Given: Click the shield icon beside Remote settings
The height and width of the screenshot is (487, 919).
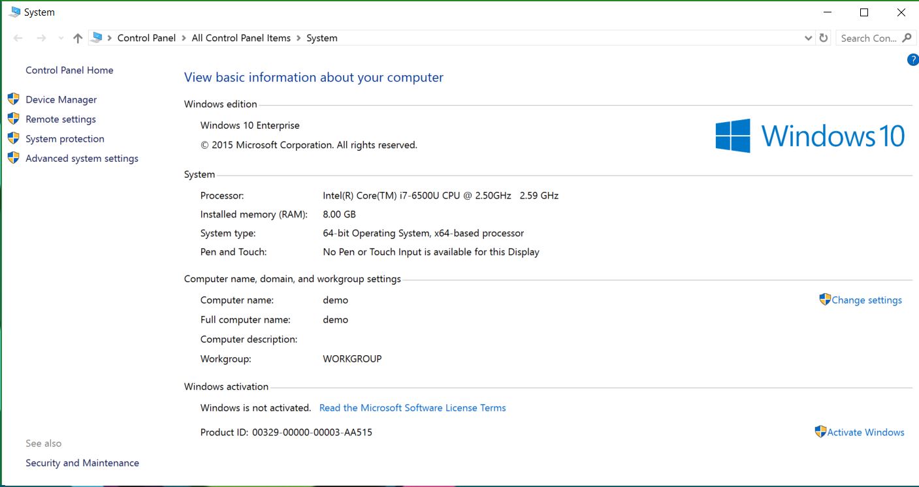Looking at the screenshot, I should [x=13, y=119].
